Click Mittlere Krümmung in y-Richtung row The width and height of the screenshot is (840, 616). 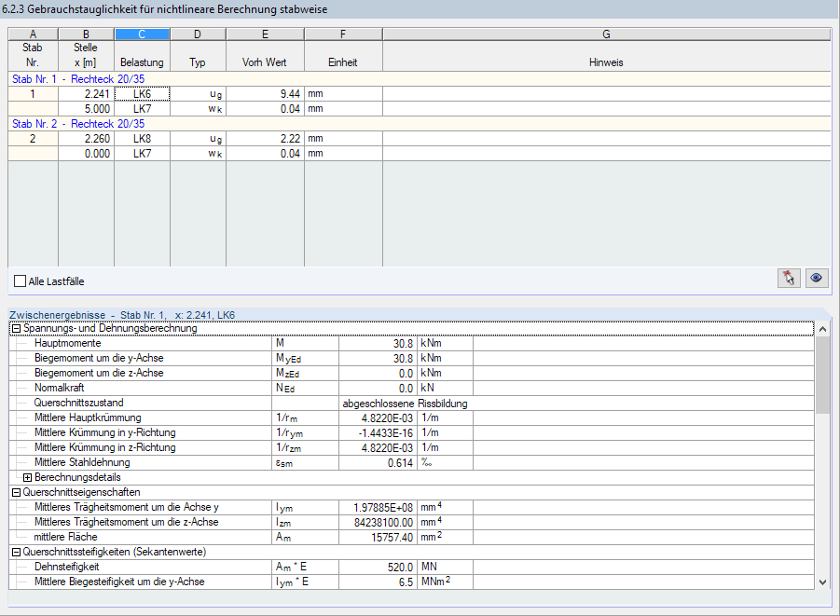411,432
